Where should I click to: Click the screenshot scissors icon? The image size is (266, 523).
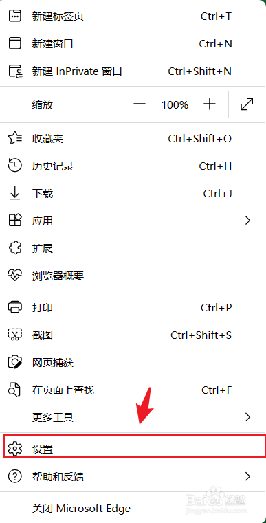tap(14, 335)
